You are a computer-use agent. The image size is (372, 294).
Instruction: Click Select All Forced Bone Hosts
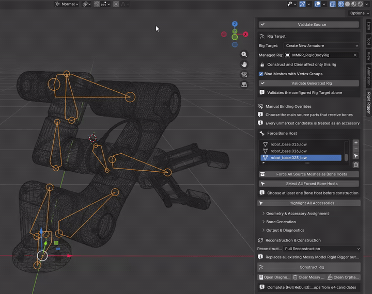point(308,184)
